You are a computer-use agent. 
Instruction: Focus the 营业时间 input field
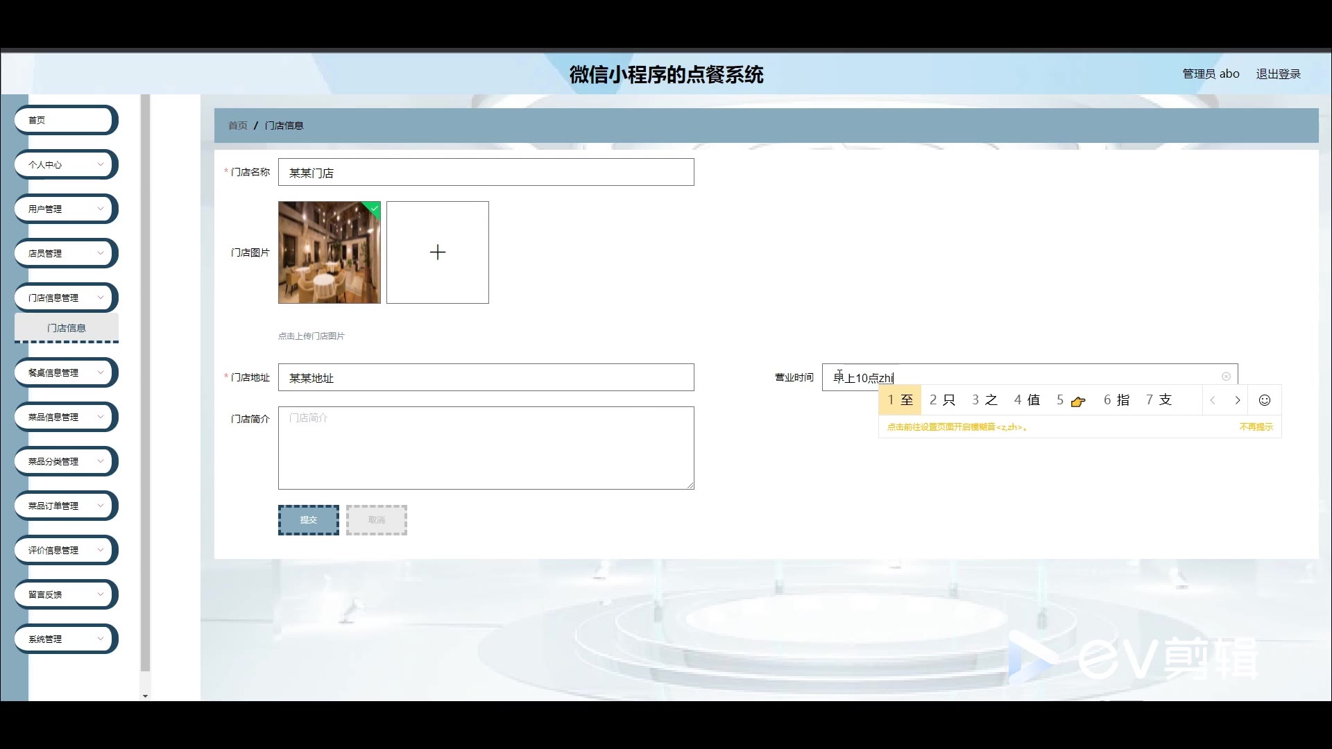(x=1030, y=377)
